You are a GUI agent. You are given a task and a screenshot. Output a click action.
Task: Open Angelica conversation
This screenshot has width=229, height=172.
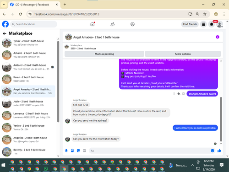click(28, 140)
